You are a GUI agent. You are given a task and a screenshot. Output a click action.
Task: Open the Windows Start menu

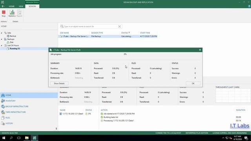(4, 138)
